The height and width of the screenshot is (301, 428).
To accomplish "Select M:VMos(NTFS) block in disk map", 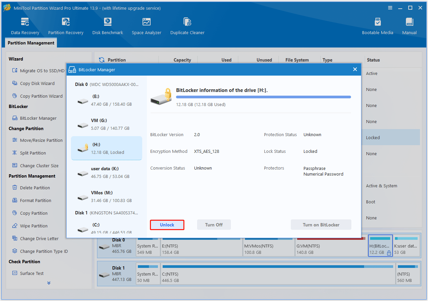I will click(x=268, y=245).
